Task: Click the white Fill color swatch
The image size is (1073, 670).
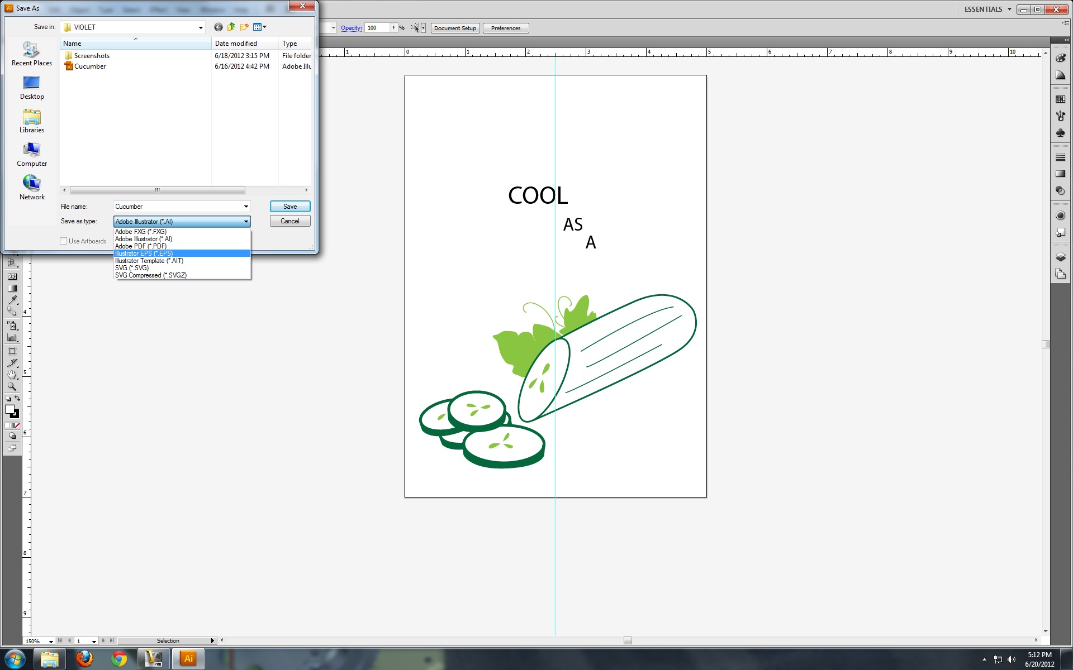Action: pos(10,410)
